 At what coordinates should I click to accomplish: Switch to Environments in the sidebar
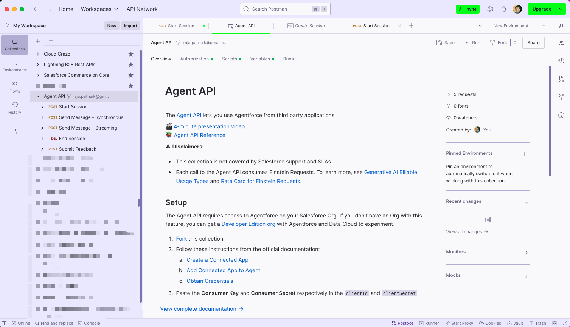(x=15, y=66)
